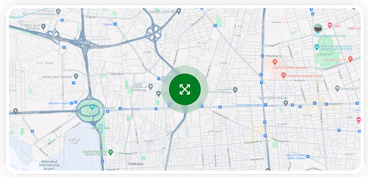Open the Carpet Museum of Iran photo marker
This screenshot has height=177, width=368.
(318, 28)
